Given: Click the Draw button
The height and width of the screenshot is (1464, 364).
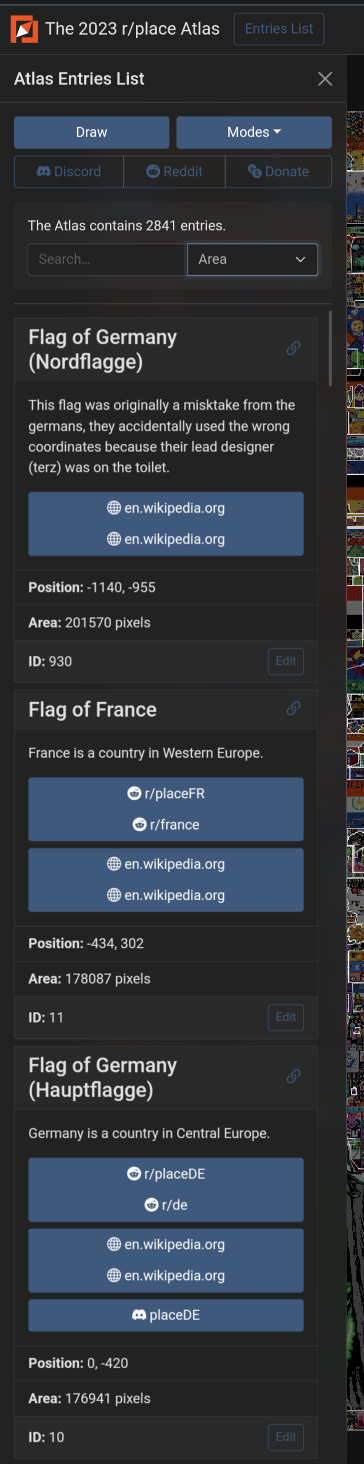Looking at the screenshot, I should click(92, 132).
